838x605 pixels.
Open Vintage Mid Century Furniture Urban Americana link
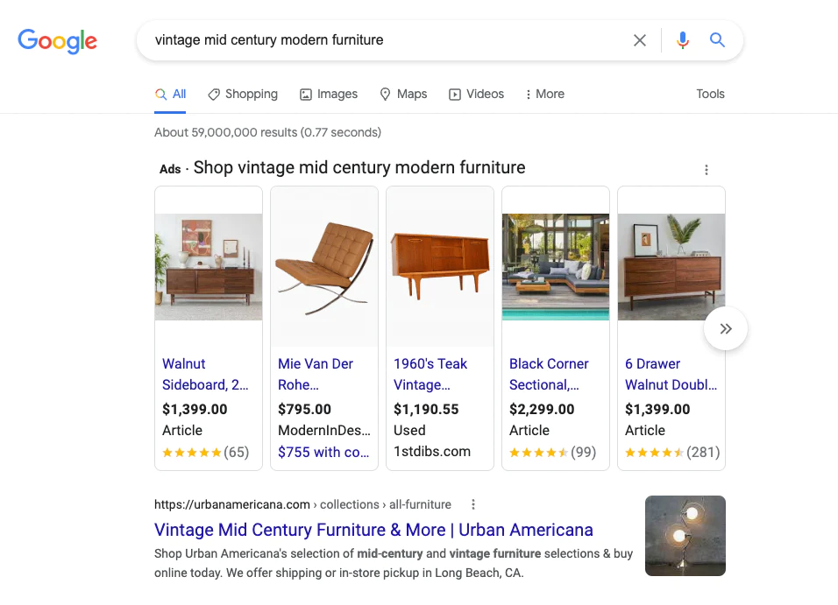[x=373, y=530]
